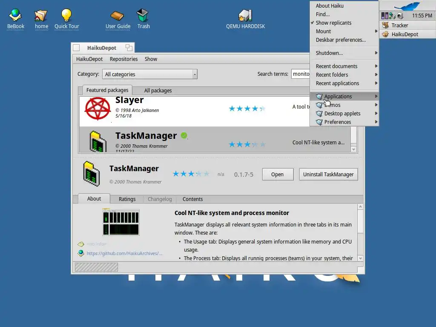Open the Show menu

[151, 59]
